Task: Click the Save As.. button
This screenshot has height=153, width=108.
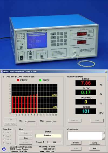Action: (75, 120)
